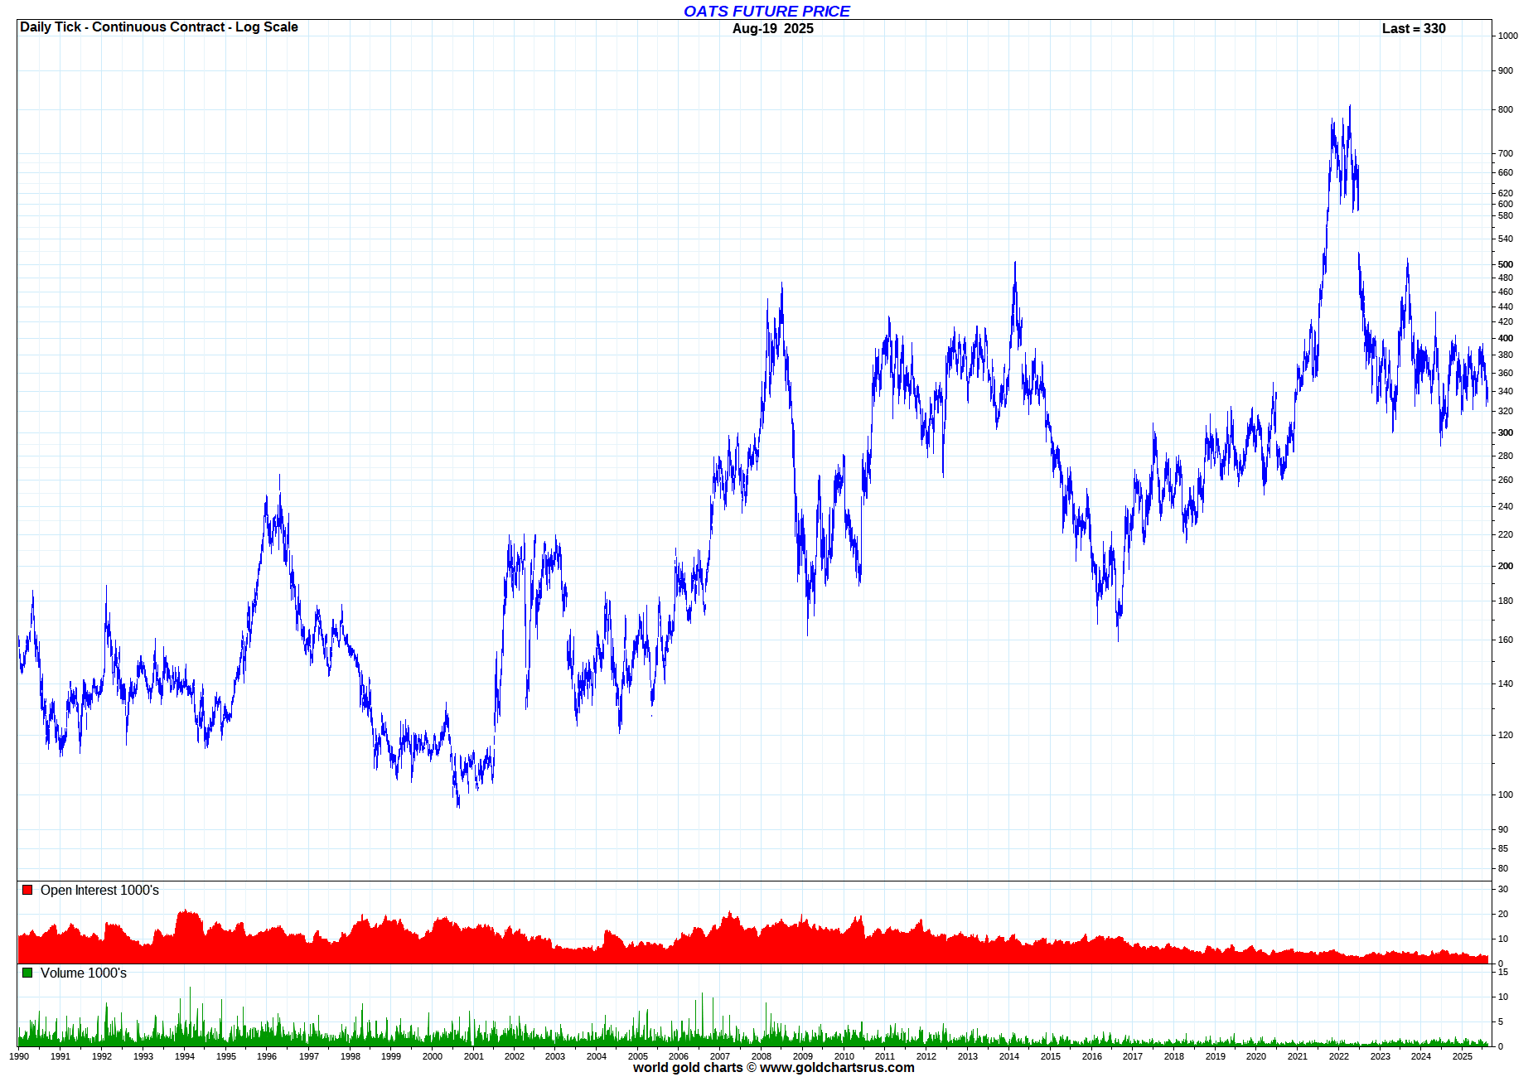The width and height of the screenshot is (1533, 1077).
Task: Click the 1000 price axis label
Action: 1508,36
